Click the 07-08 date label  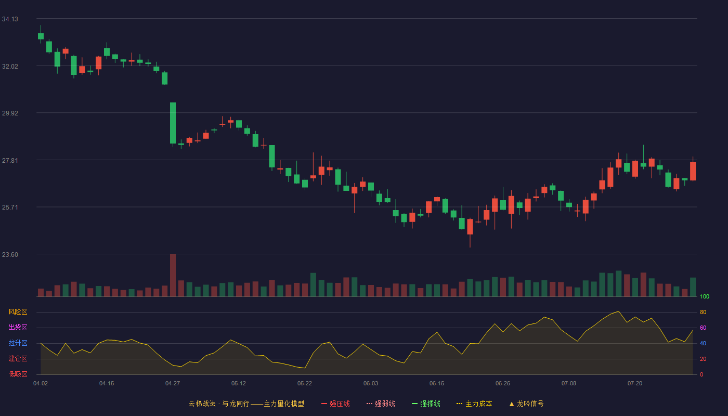point(569,383)
